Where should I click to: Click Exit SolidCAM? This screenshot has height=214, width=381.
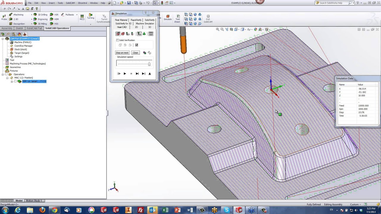208,18
